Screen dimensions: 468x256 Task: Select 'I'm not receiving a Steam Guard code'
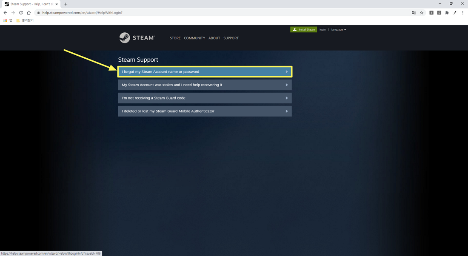(205, 98)
